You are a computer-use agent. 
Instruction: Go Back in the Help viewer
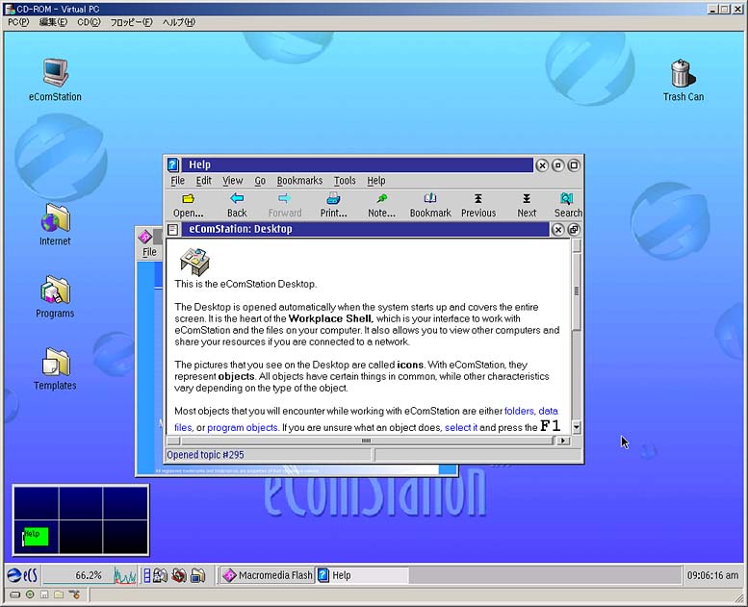coord(237,206)
